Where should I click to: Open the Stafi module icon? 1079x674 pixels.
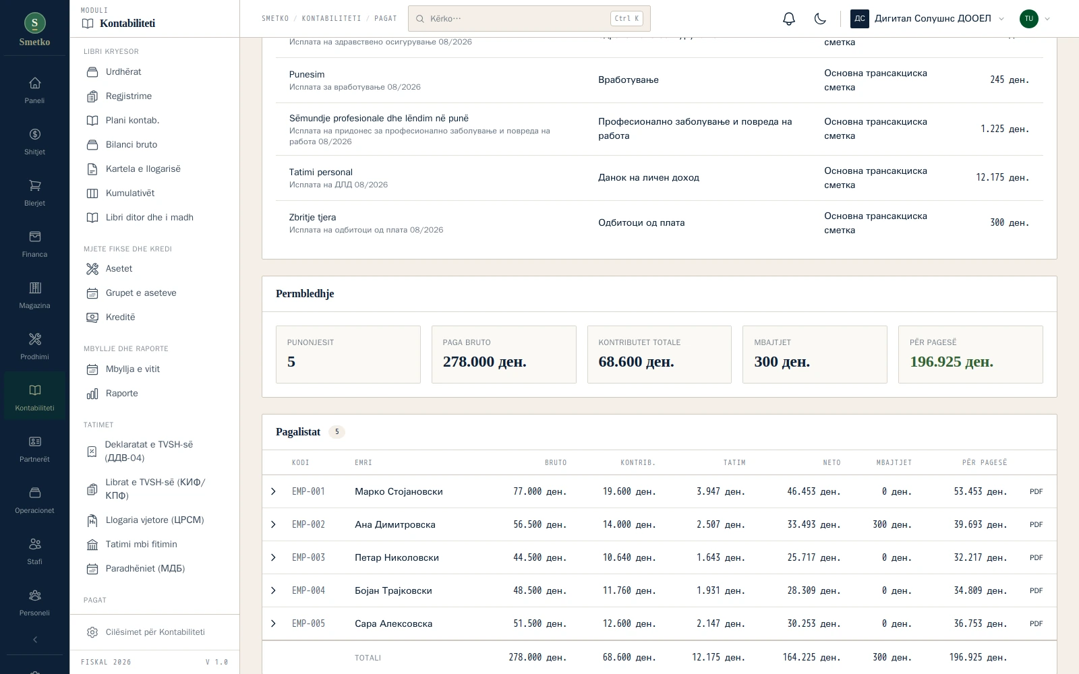click(35, 551)
